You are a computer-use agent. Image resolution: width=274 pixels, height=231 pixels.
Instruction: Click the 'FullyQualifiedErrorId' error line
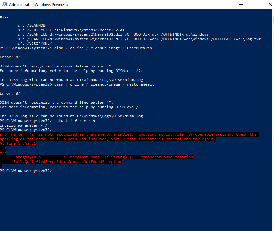(66, 162)
